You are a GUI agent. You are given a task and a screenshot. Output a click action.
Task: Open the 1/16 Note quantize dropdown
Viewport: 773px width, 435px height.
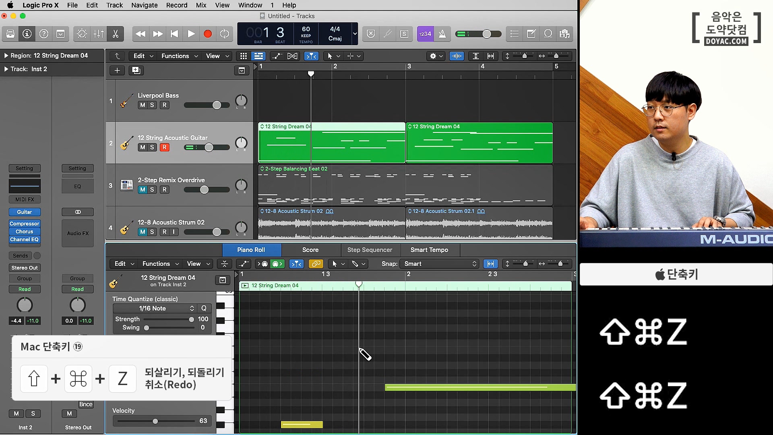[155, 309]
